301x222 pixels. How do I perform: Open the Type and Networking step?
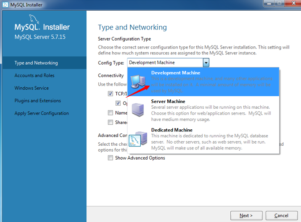coord(44,63)
